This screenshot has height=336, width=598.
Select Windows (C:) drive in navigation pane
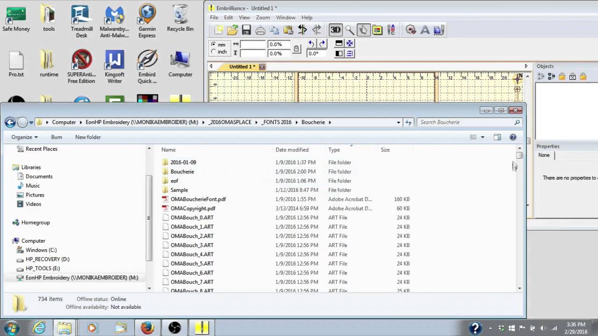click(x=41, y=250)
